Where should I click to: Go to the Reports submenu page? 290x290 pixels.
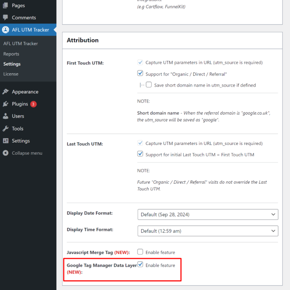click(11, 54)
